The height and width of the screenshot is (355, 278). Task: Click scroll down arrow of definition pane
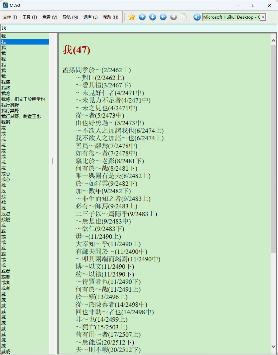tap(273, 346)
